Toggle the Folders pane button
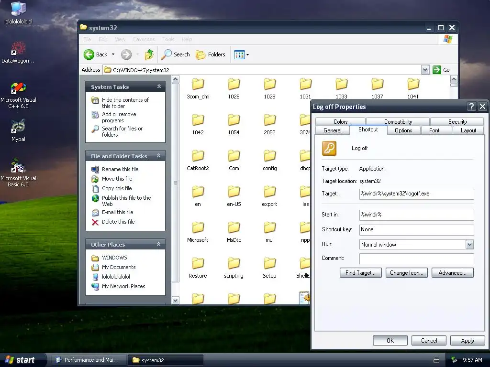The height and width of the screenshot is (367, 490). [211, 54]
